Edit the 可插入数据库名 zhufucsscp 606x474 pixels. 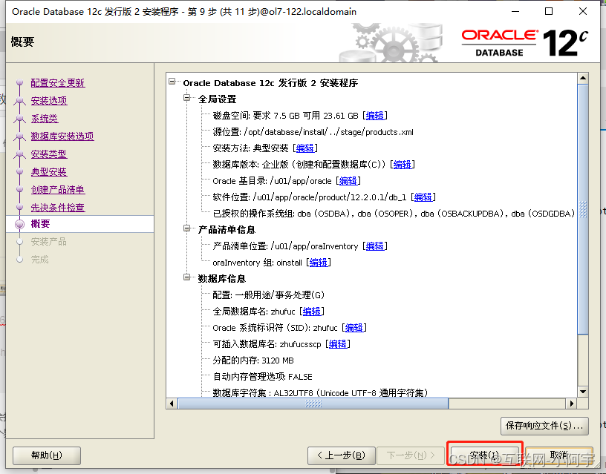pyautogui.click(x=337, y=344)
